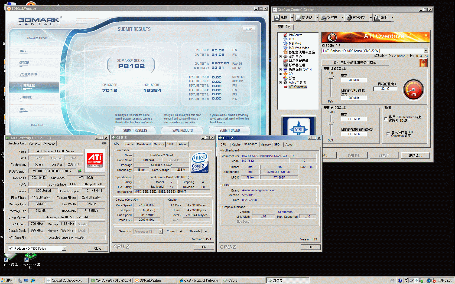
Task: Toggle retain ATI Overdrive settings at logon
Action: pyautogui.click(x=388, y=134)
